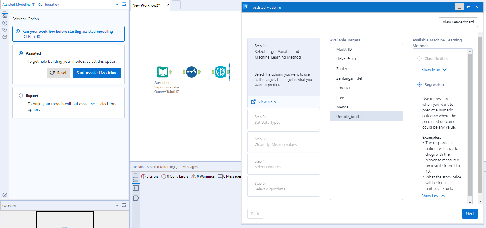The width and height of the screenshot is (486, 228).
Task: Select Einkaufs_ID as target
Action: (366, 59)
